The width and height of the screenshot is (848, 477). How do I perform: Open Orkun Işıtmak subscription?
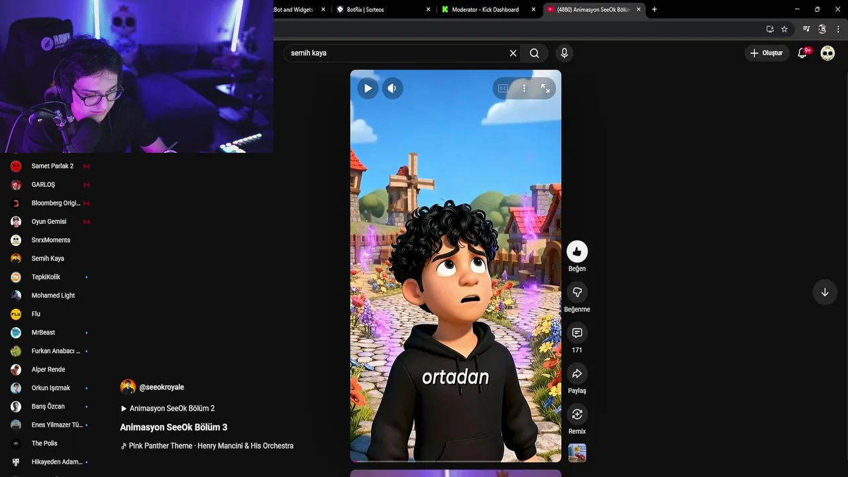(50, 388)
